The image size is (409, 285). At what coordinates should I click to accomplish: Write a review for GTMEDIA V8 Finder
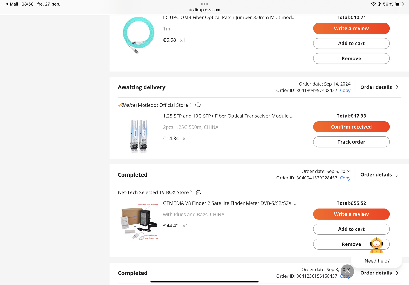point(351,214)
